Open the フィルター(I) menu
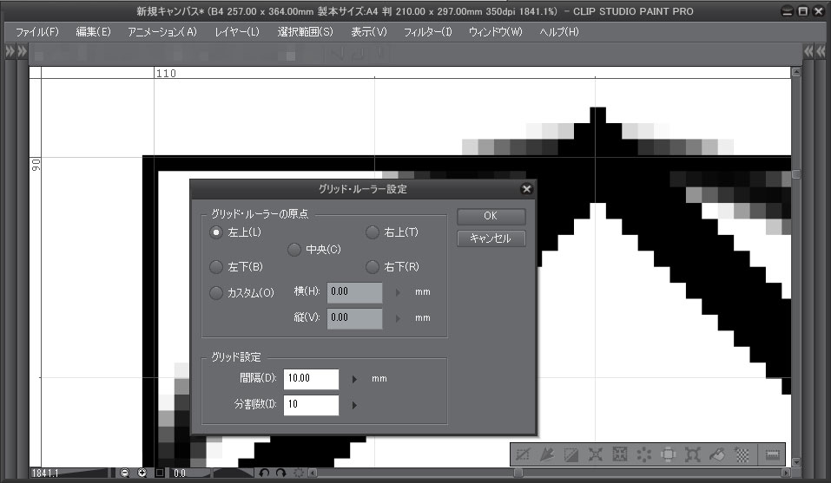This screenshot has width=831, height=483. (x=427, y=32)
